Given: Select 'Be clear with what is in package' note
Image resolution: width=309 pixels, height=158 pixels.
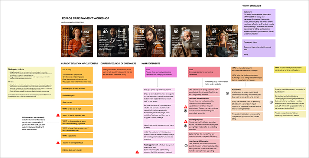Looking at the screenshot, I should click(x=159, y=113).
